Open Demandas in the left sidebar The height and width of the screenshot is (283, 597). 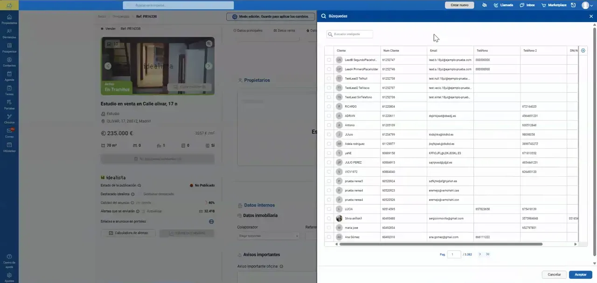(x=9, y=34)
